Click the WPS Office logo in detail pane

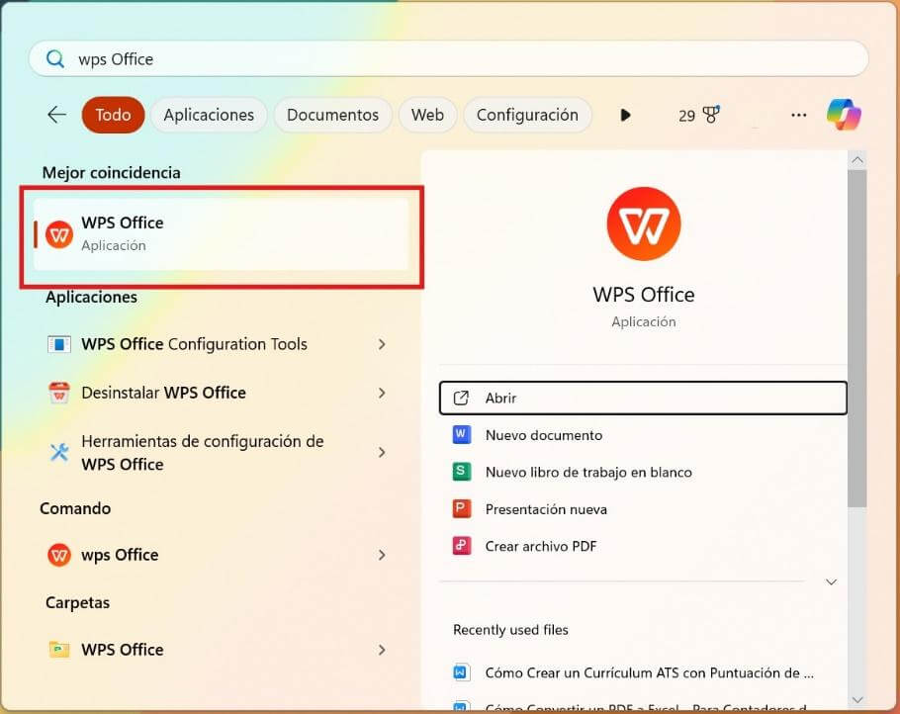[643, 223]
